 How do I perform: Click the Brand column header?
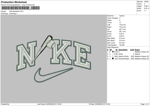tap(137, 50)
